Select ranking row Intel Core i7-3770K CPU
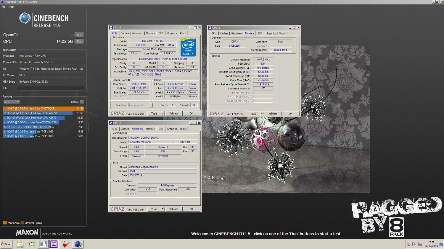The width and height of the screenshot is (444, 249). (44, 122)
